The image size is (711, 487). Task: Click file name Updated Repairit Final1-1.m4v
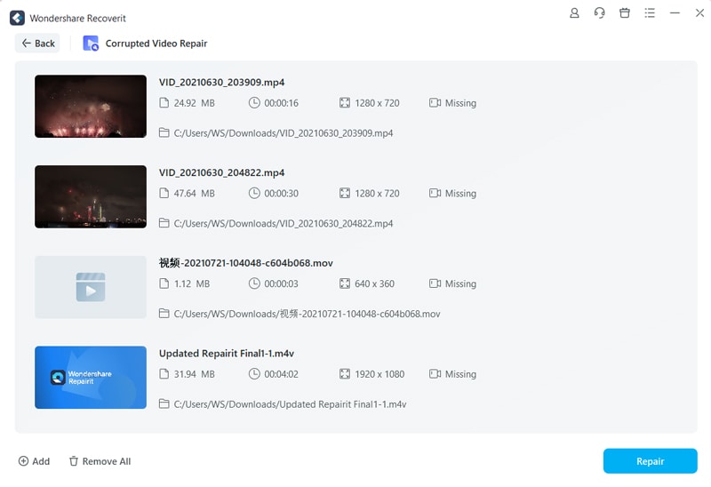227,353
